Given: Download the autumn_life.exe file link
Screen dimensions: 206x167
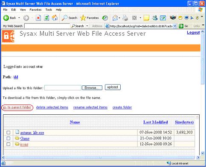Looking at the screenshot, I should pos(32,133).
